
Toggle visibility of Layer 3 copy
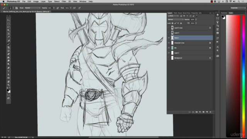pos(169,28)
